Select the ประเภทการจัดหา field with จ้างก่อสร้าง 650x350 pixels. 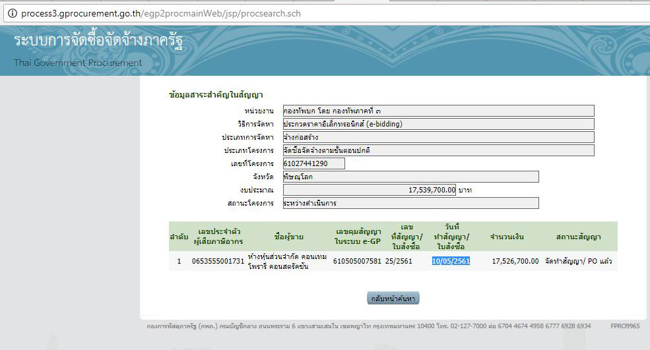(438, 137)
